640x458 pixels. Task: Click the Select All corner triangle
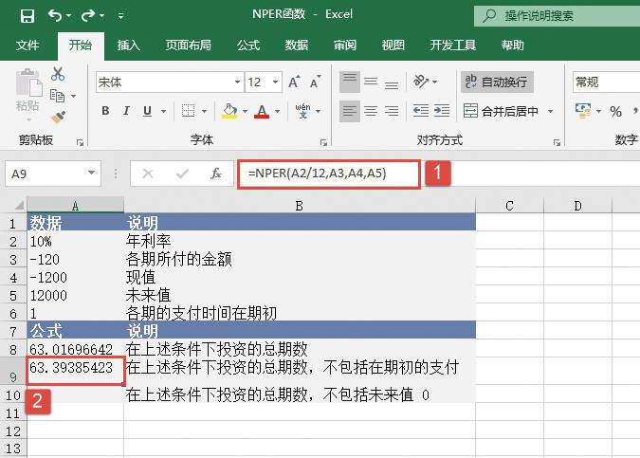coord(18,205)
